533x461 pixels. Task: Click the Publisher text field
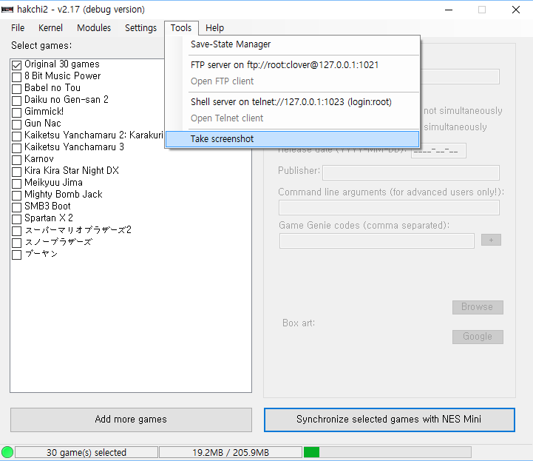(x=410, y=172)
